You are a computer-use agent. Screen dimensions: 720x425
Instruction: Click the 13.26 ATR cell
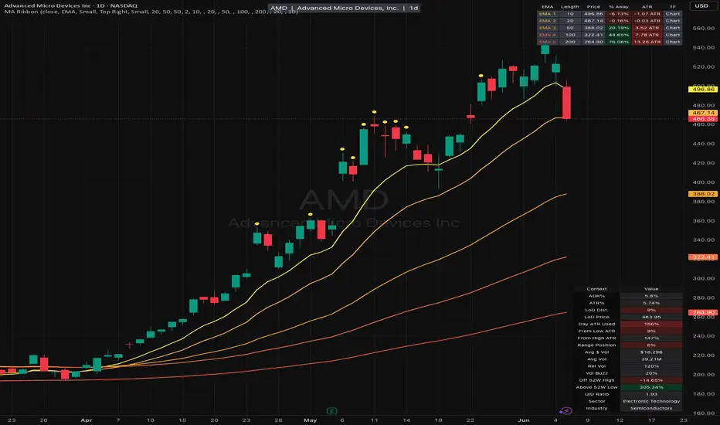[647, 42]
